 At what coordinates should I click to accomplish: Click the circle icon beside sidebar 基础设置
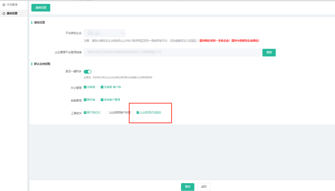(x=4, y=13)
